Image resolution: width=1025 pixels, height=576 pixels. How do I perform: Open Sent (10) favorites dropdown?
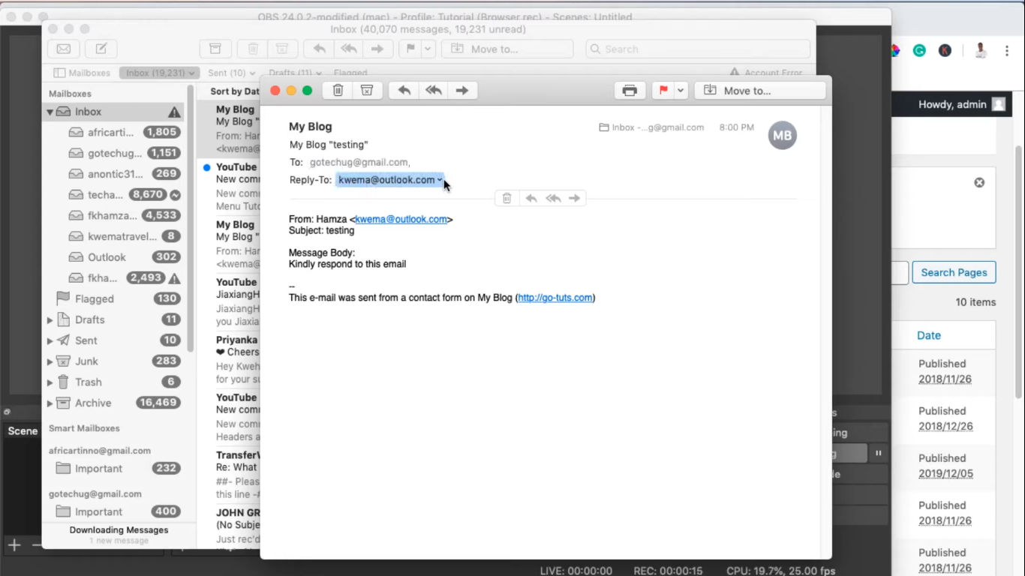tap(231, 73)
